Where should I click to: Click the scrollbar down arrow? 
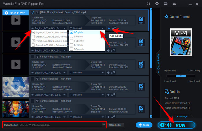(x=151, y=116)
